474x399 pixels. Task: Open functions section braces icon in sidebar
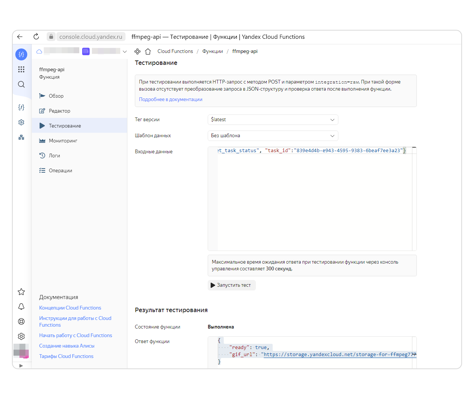21,107
